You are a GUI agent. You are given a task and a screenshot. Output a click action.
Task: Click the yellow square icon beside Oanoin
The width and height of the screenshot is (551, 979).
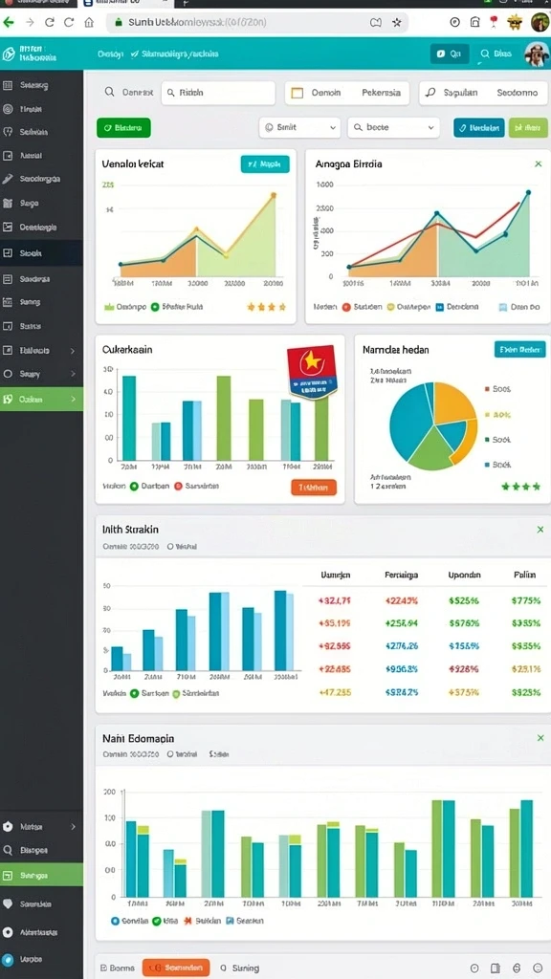pos(298,93)
